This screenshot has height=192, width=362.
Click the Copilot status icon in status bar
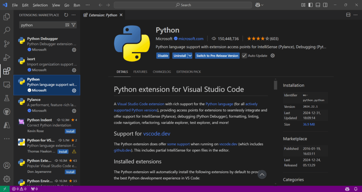[x=347, y=189]
